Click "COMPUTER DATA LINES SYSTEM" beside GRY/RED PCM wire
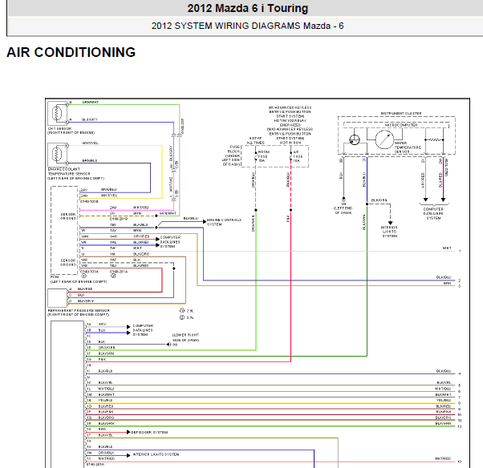 pos(170,242)
